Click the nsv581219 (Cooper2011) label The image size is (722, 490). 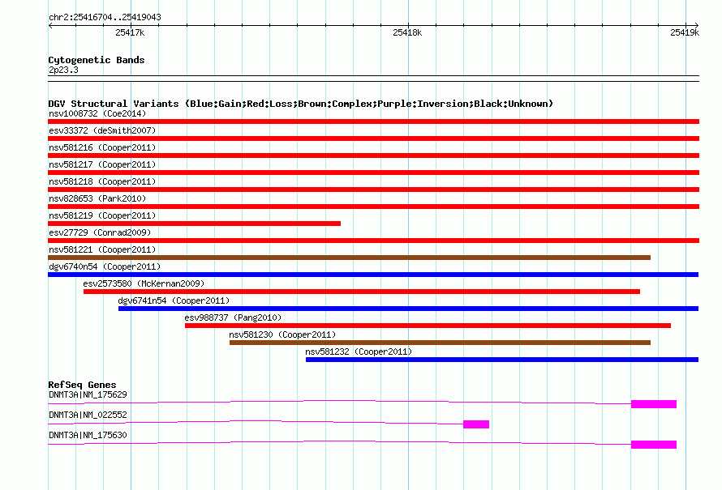click(102, 215)
